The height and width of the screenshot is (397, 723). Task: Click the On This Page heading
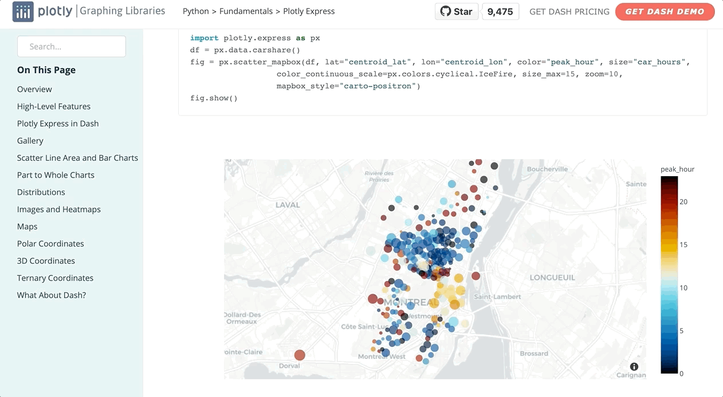pos(46,70)
